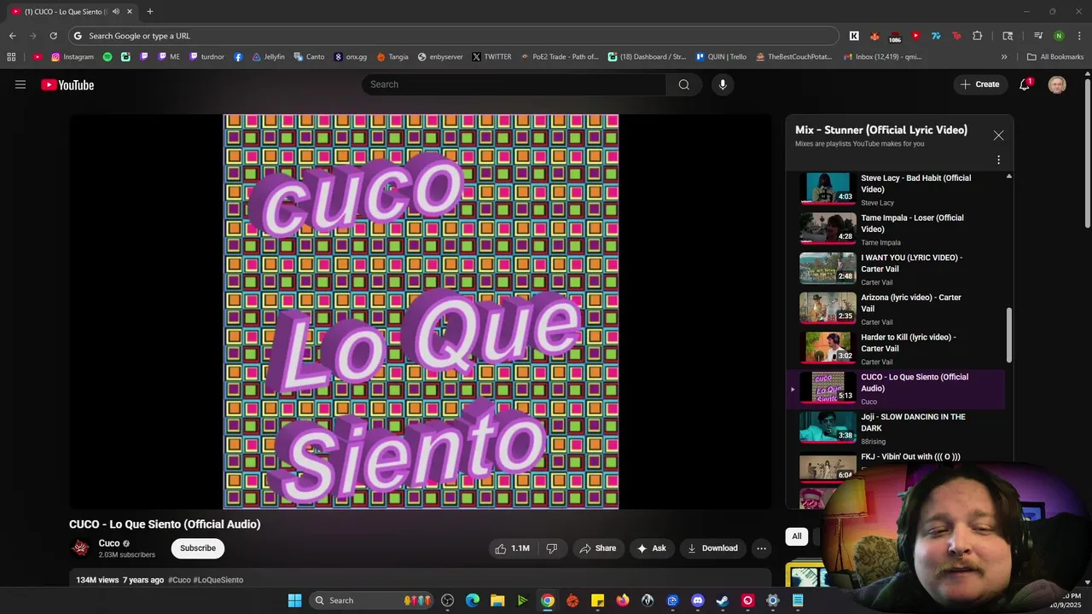Image resolution: width=1092 pixels, height=614 pixels.
Task: Open more actions menu below the video
Action: 762,548
